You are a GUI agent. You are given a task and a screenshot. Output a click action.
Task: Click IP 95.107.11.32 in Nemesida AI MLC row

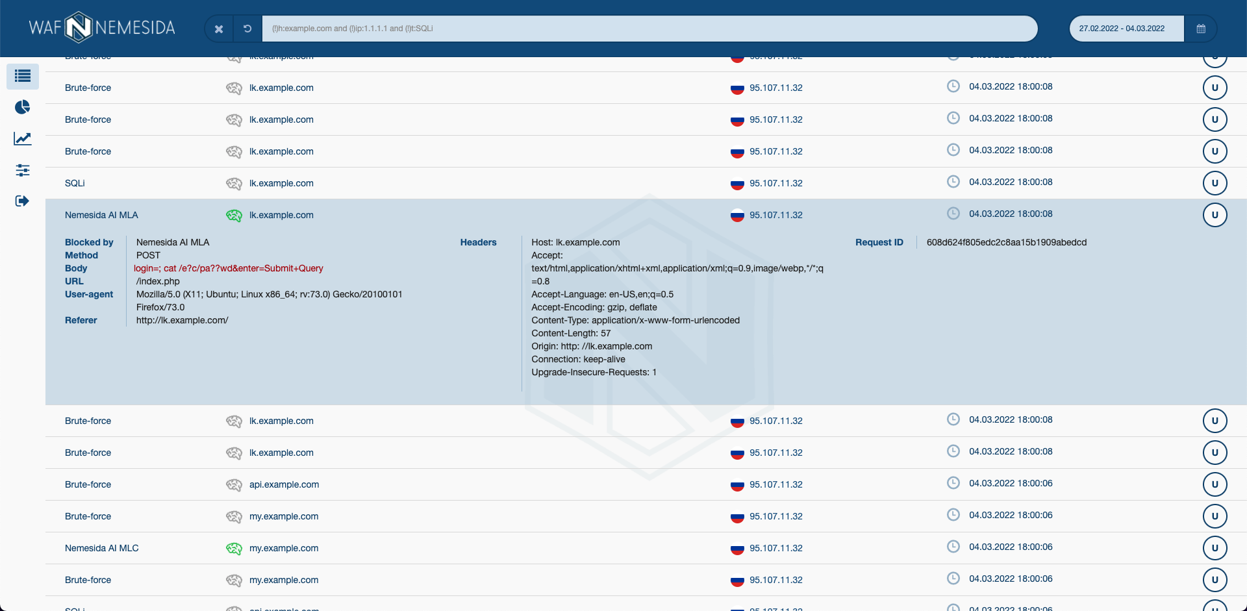[x=776, y=548]
